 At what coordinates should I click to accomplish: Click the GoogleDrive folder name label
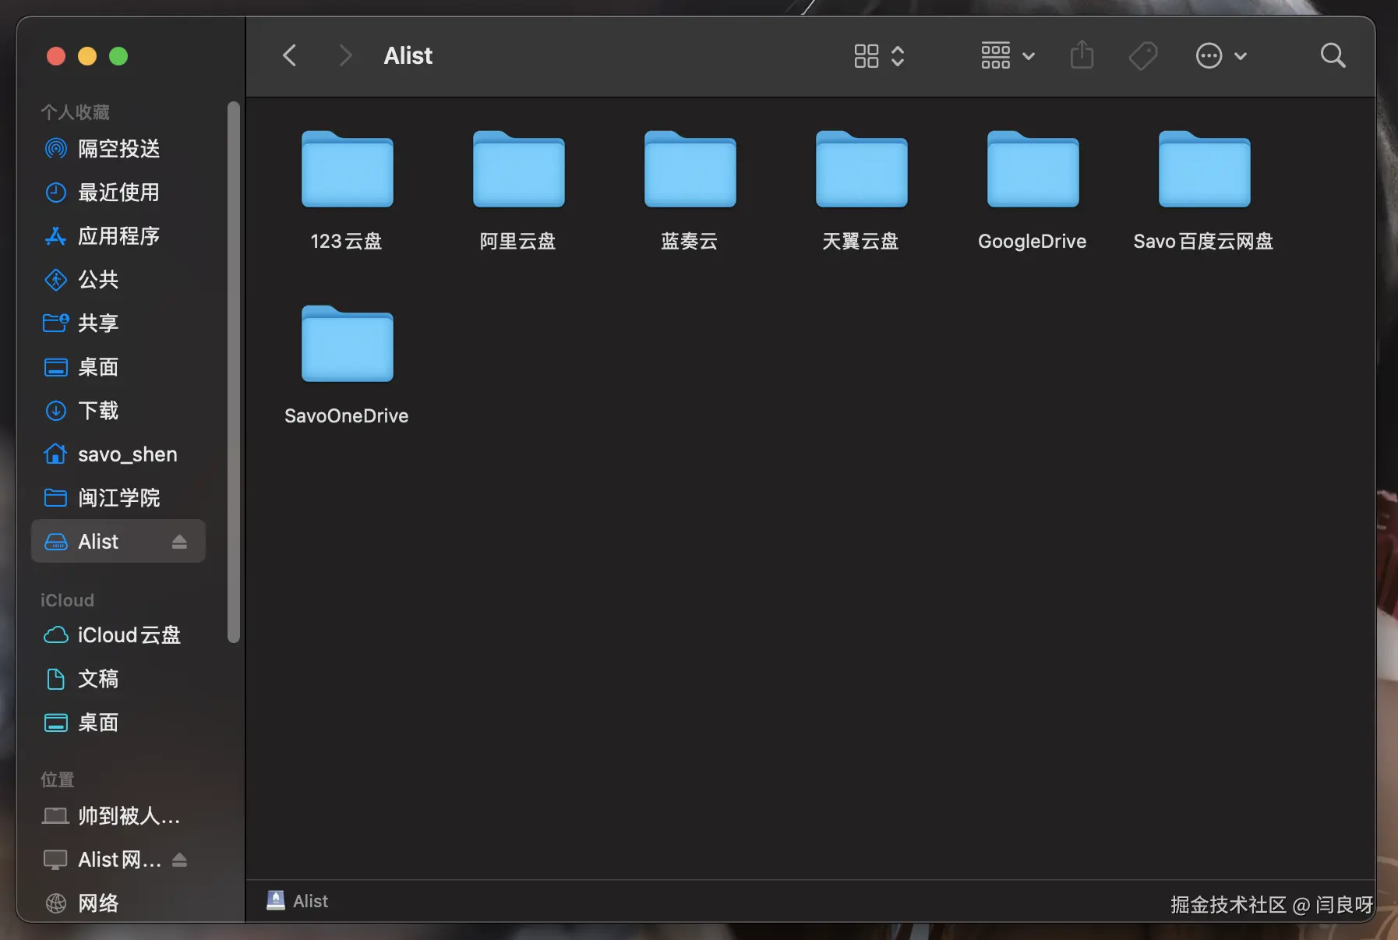(1033, 242)
